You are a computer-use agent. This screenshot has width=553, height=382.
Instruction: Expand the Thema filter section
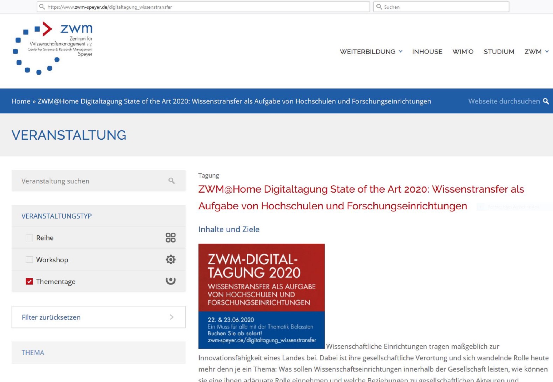coord(33,352)
